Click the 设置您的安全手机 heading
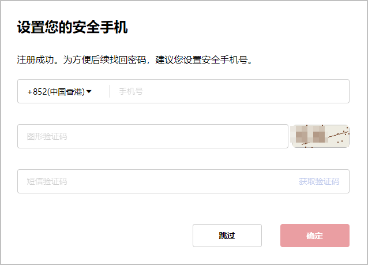This screenshot has width=368, height=265. coord(72,27)
